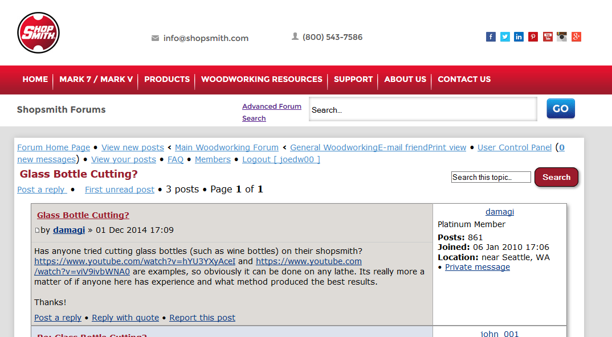The width and height of the screenshot is (612, 337).
Task: Open the Google Plus social icon
Action: [x=577, y=36]
